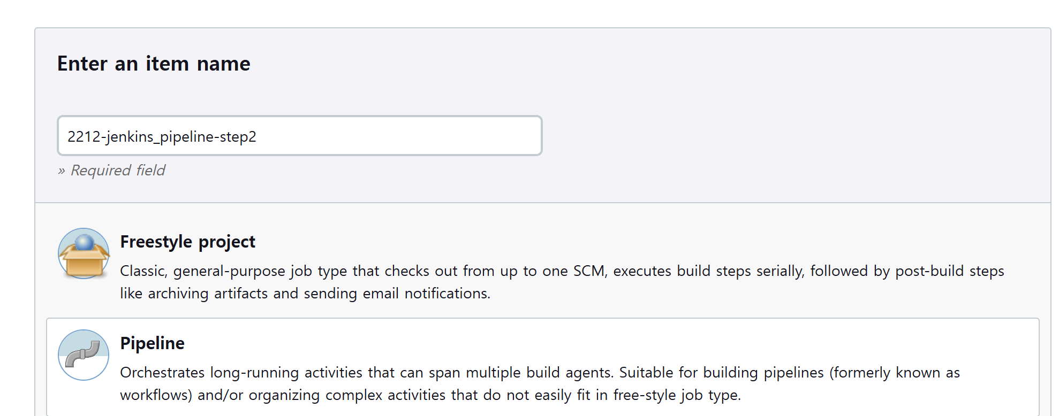The width and height of the screenshot is (1059, 416).
Task: Click the word "Classic," in Freestyle description
Action: [x=143, y=271]
